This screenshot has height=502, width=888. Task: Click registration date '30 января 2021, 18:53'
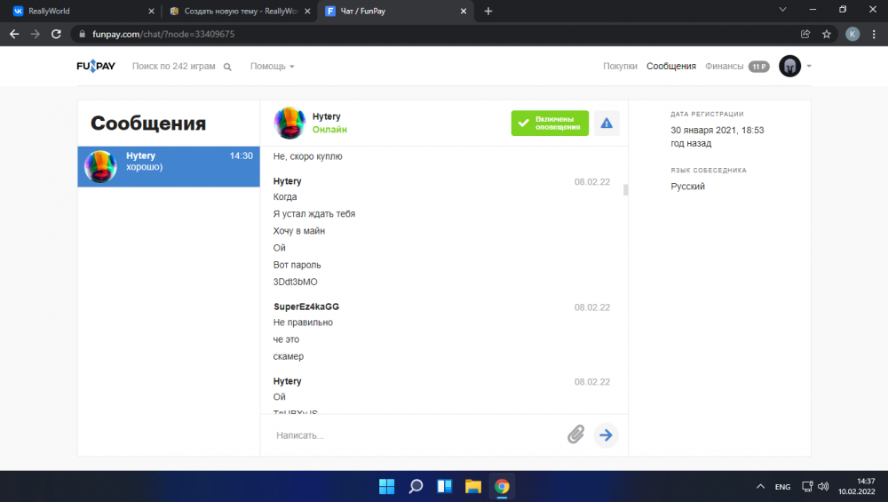tap(718, 131)
